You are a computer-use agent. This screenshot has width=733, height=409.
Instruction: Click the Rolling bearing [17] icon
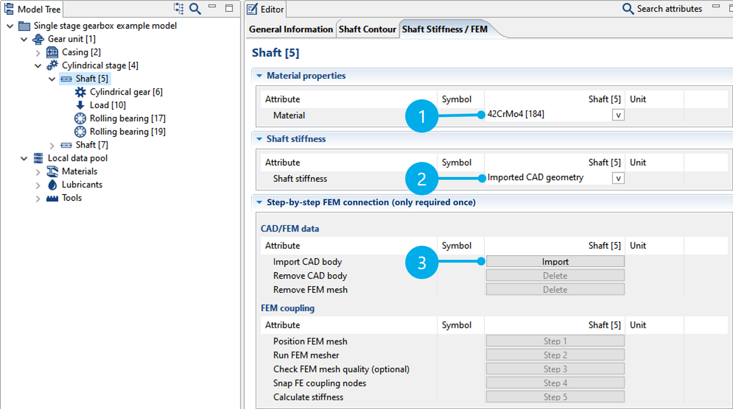(x=81, y=118)
